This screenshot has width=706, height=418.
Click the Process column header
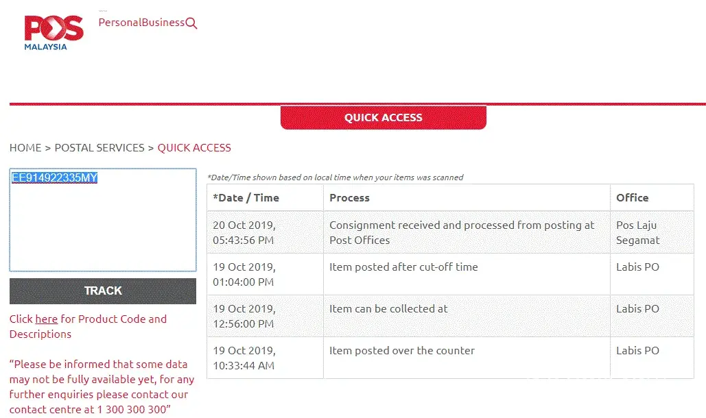pos(349,198)
